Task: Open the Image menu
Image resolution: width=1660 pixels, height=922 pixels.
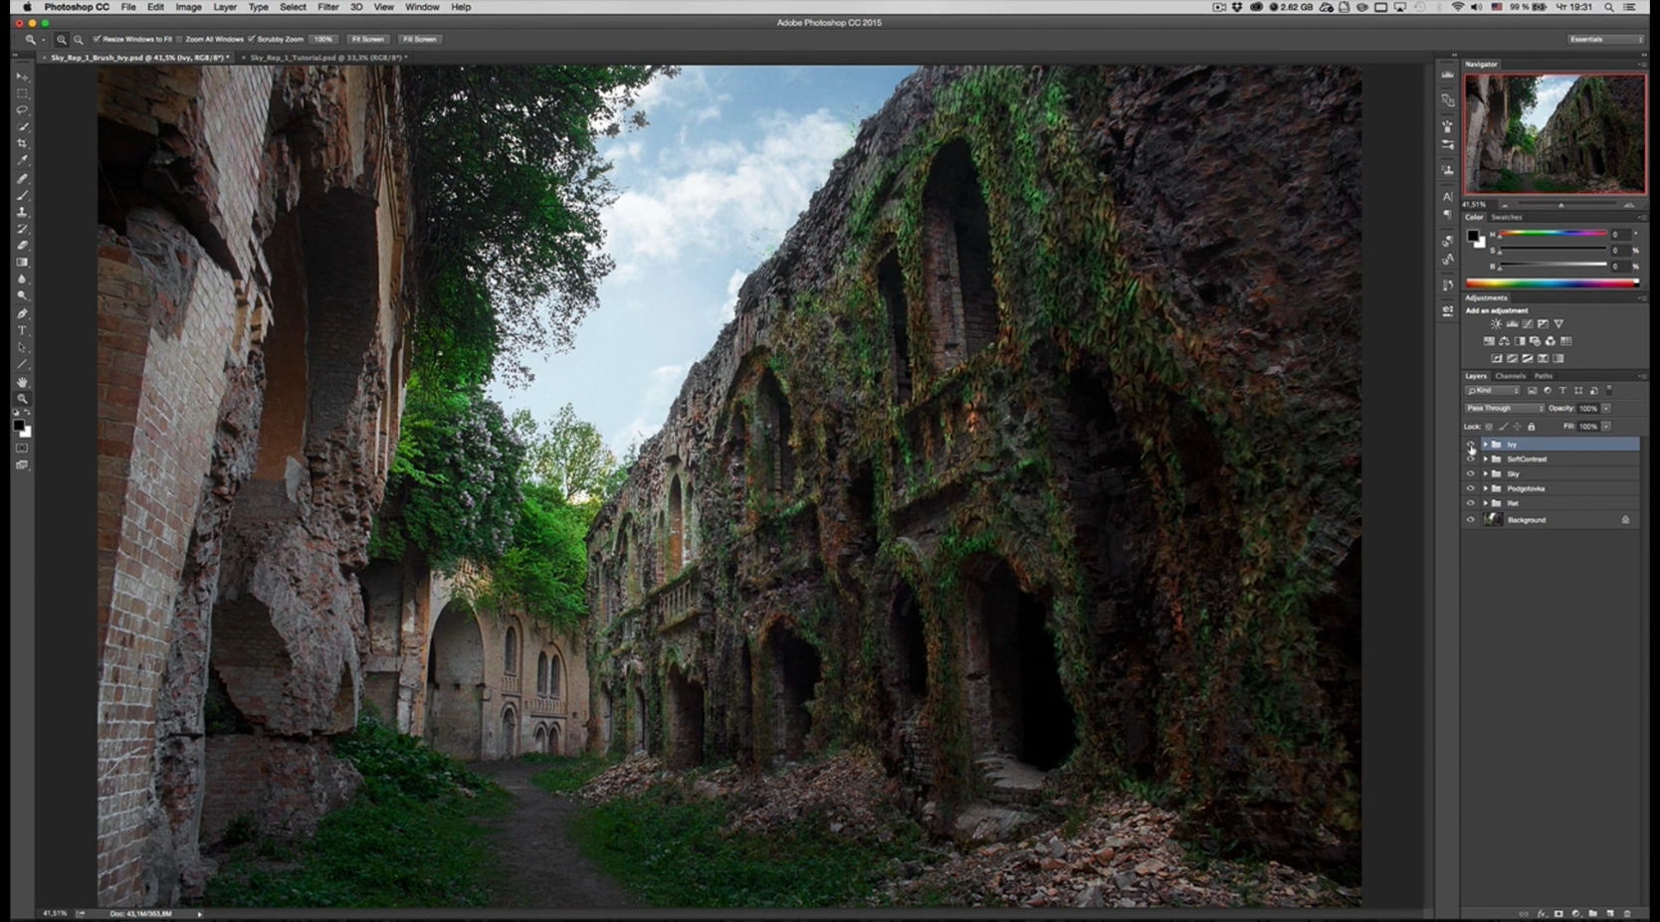Action: point(188,7)
